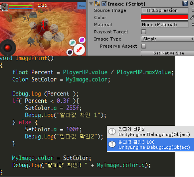This screenshot has height=177, width=194.
Task: Enable the Preserve Aspect checkbox
Action: click(144, 46)
